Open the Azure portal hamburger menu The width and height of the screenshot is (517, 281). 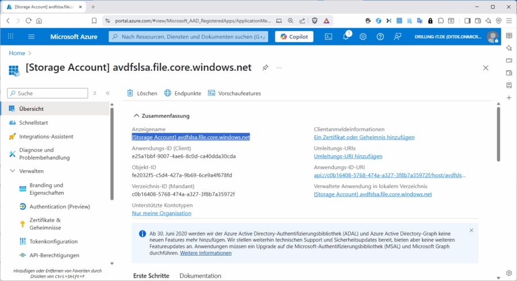click(x=32, y=37)
